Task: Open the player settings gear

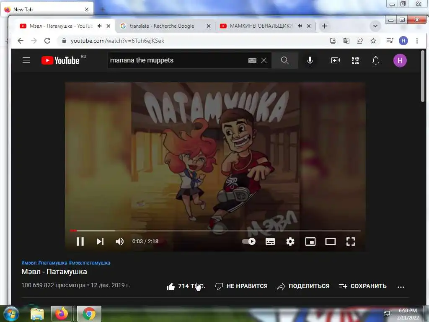Action: pos(290,241)
